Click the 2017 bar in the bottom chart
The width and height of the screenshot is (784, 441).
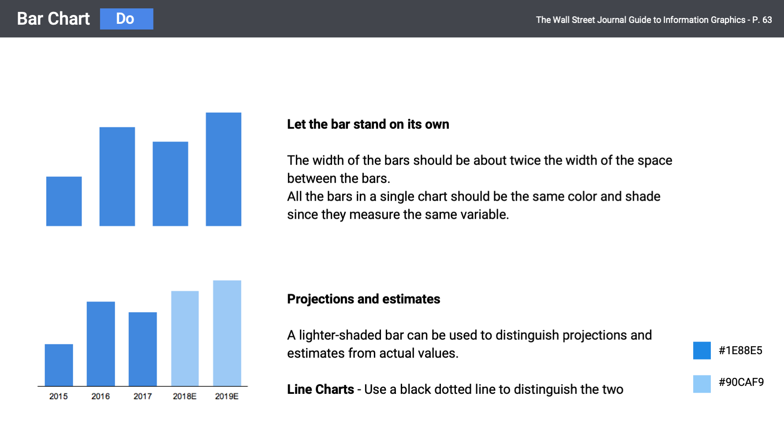[142, 349]
